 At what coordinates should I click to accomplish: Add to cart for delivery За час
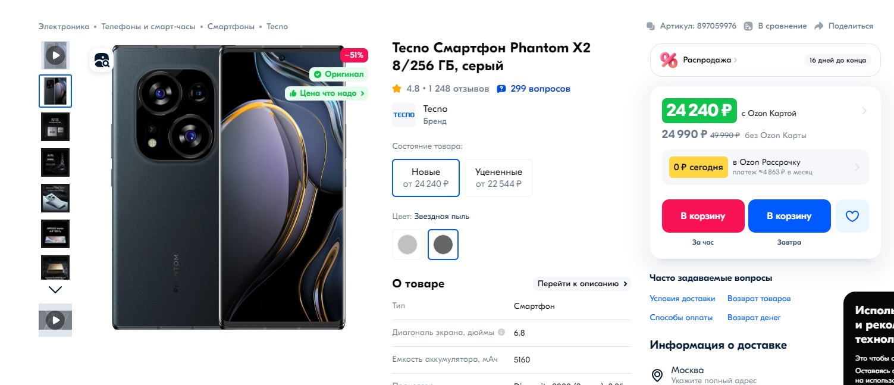tap(703, 216)
